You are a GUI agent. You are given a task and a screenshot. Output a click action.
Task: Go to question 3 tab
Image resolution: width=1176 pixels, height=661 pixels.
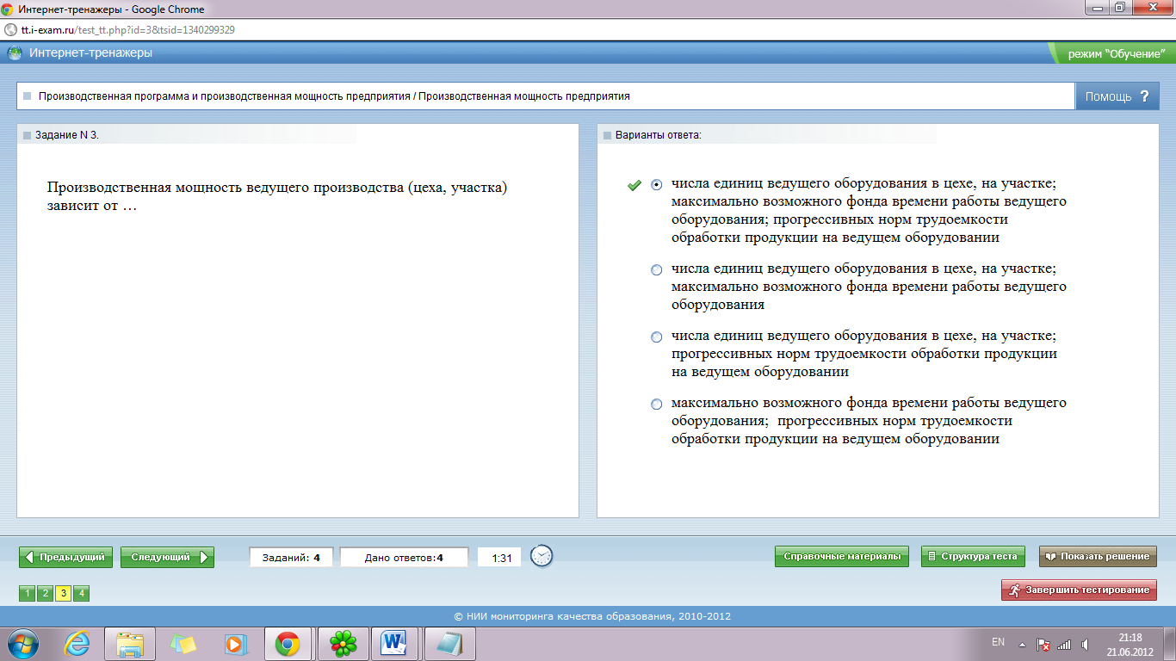click(x=63, y=593)
